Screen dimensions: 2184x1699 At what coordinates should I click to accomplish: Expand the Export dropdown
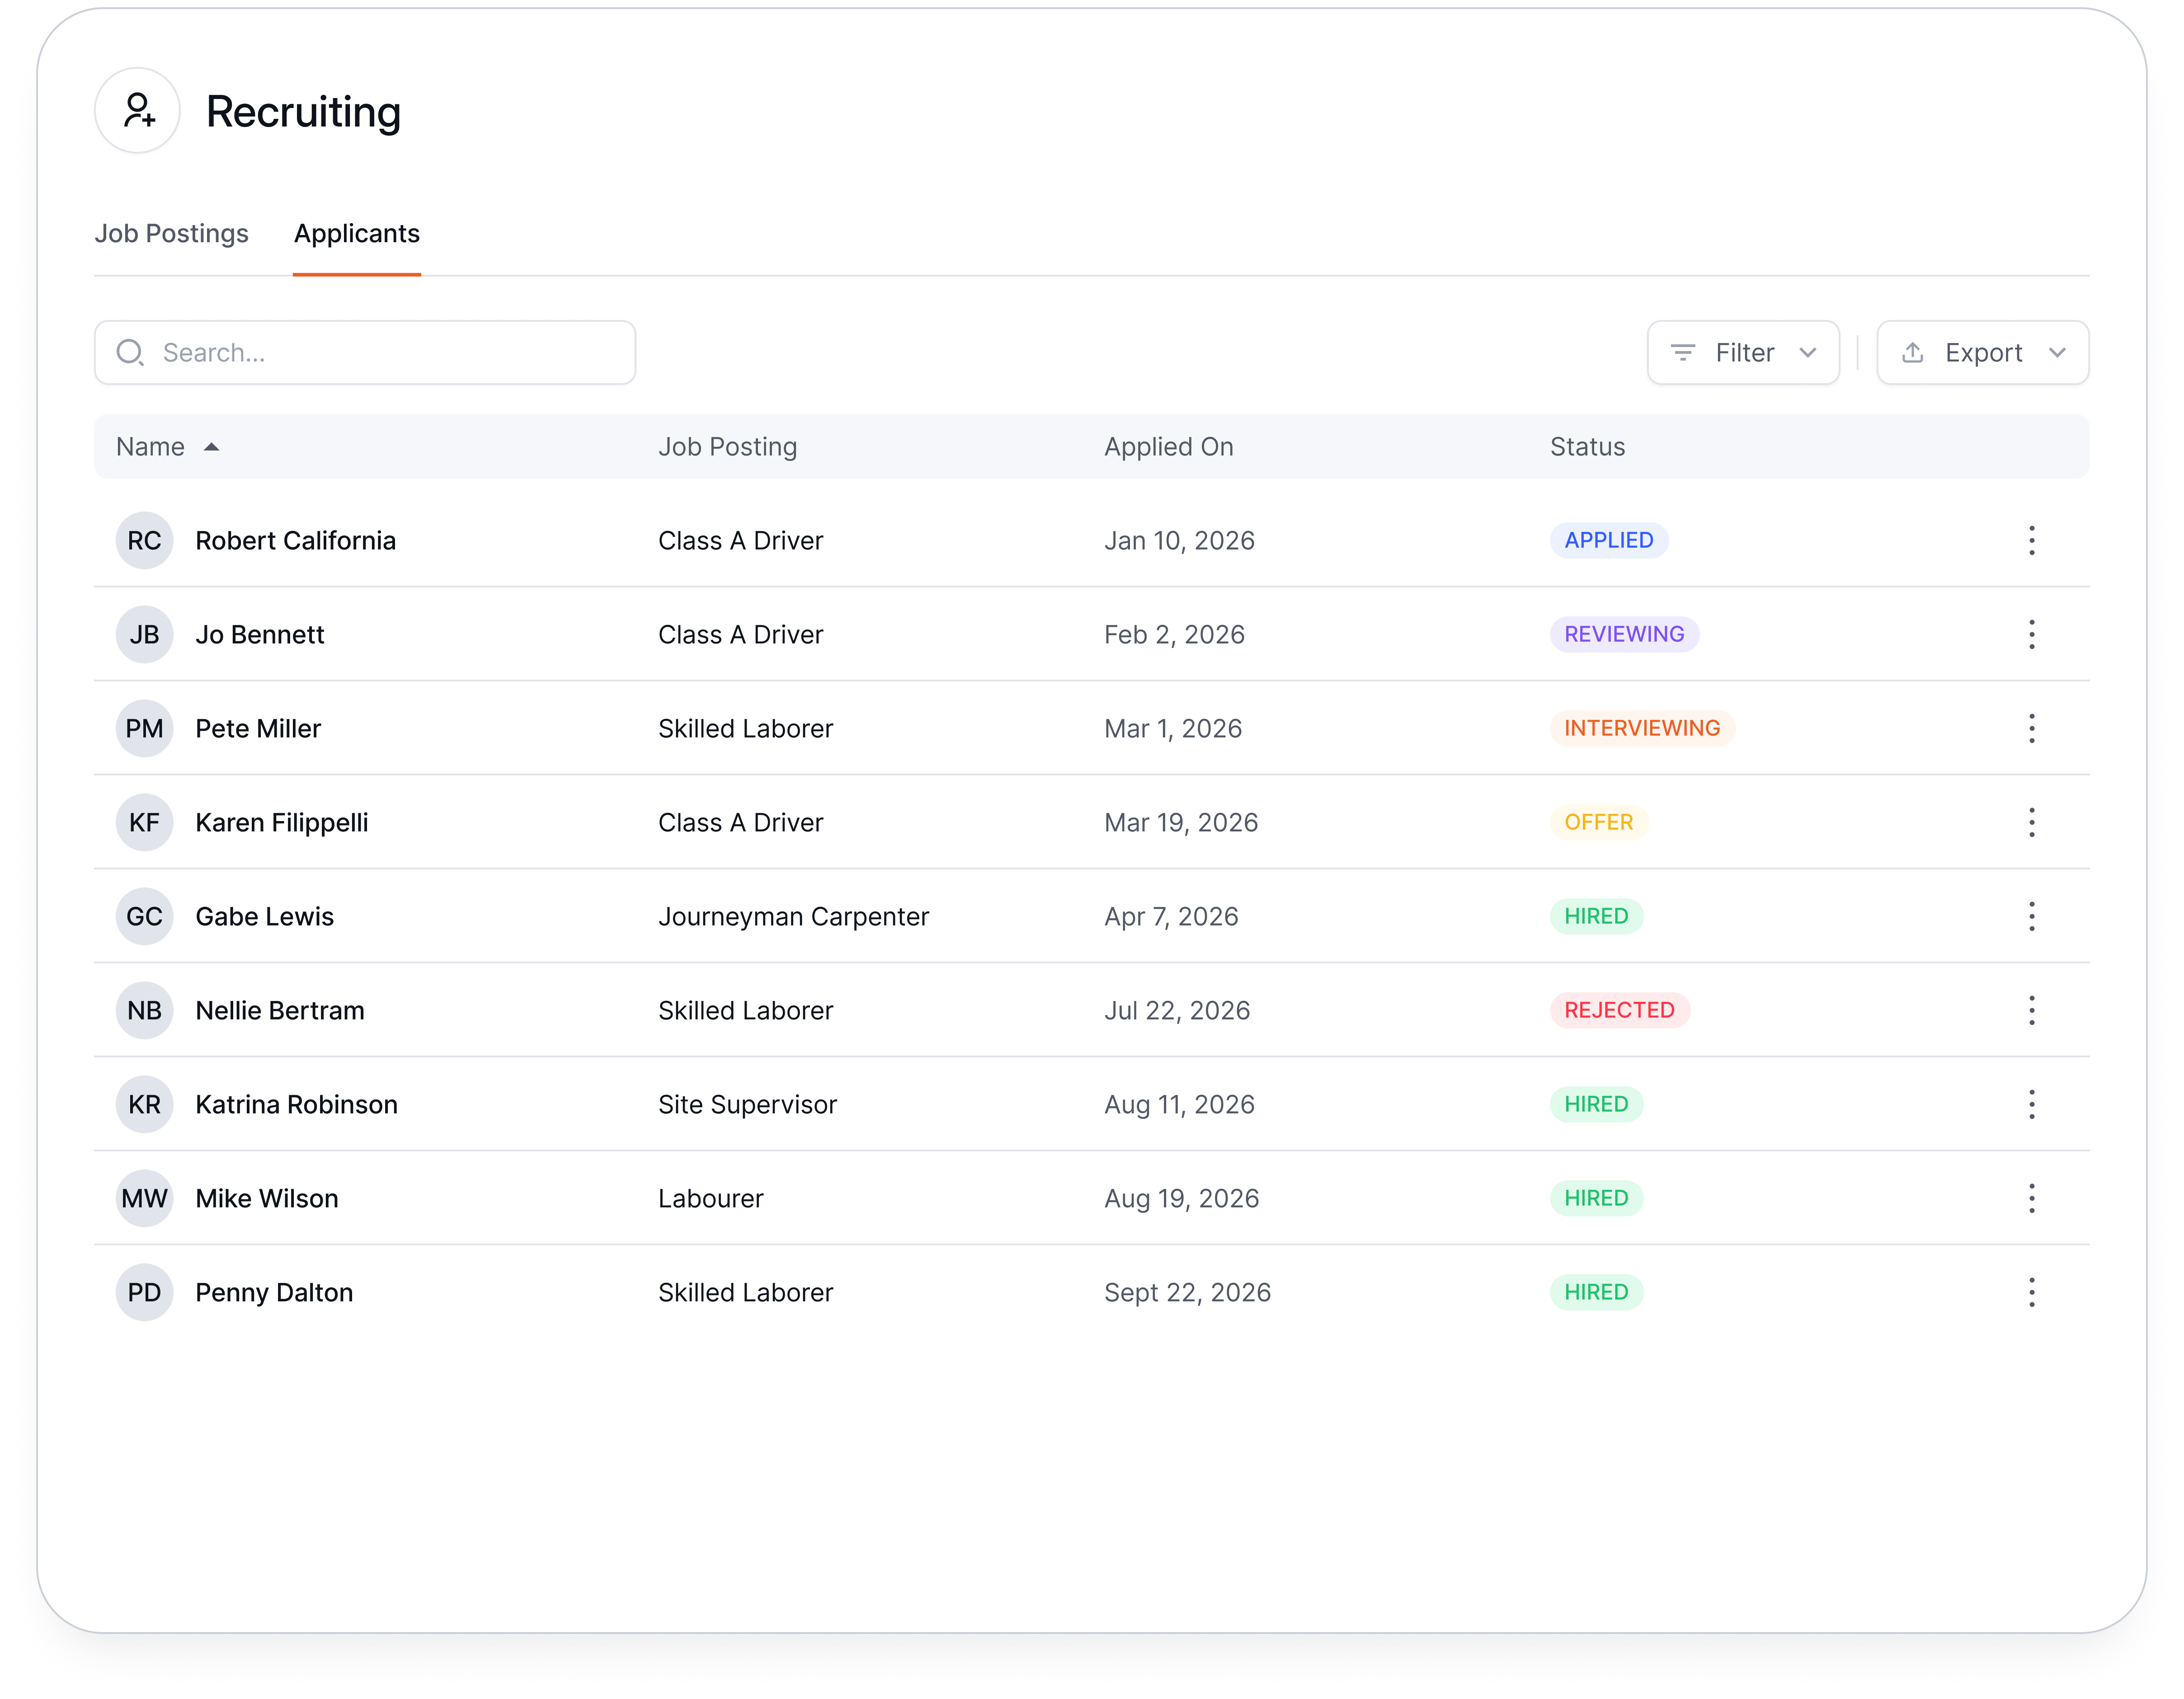tap(1982, 352)
